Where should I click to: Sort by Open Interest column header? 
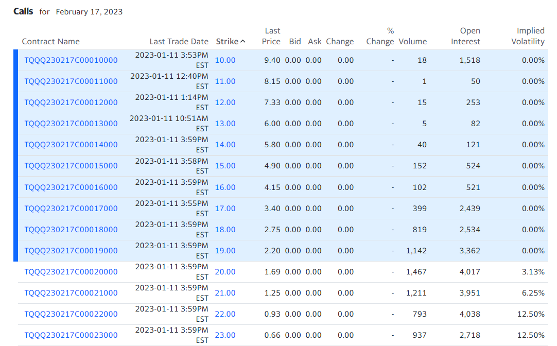(x=465, y=36)
